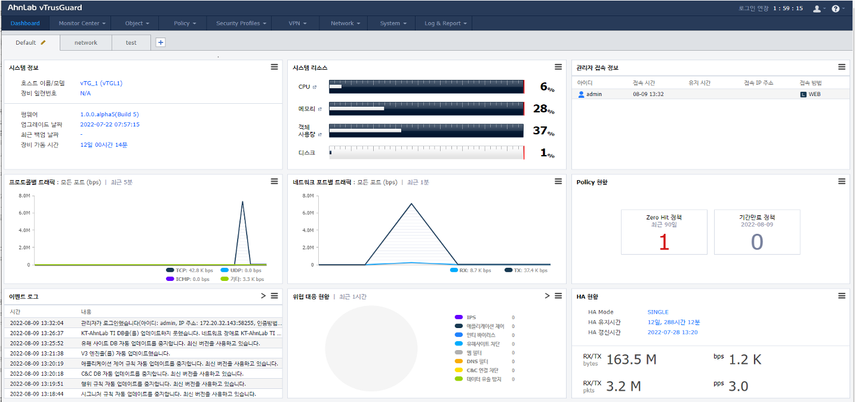Click the WEB access method icon
Viewport: 855px width, 402px height.
click(x=804, y=94)
